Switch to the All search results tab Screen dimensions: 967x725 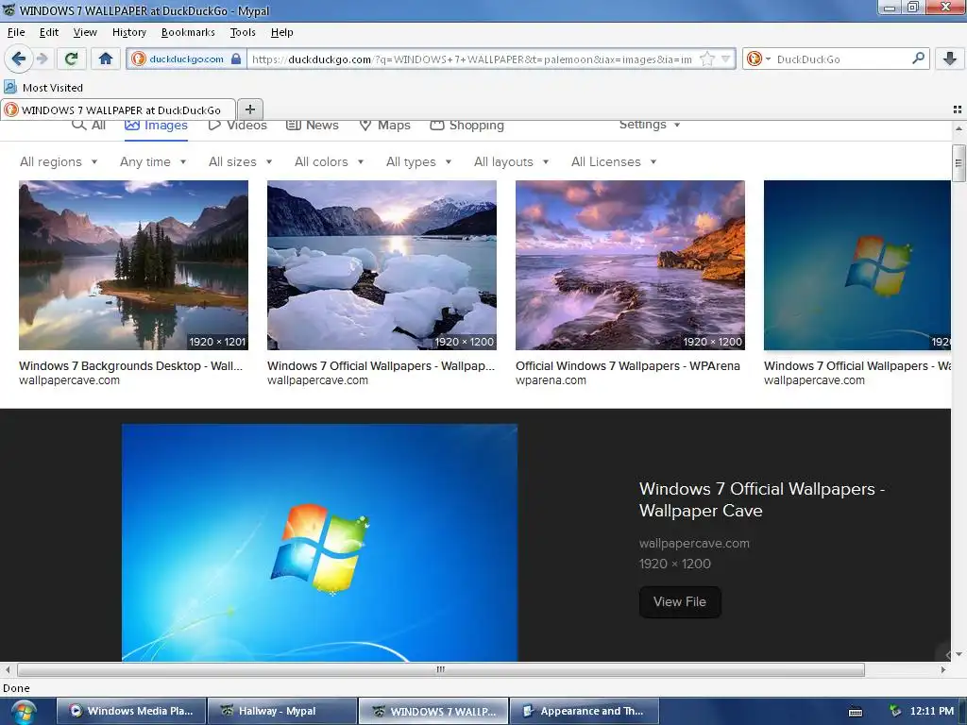(89, 126)
